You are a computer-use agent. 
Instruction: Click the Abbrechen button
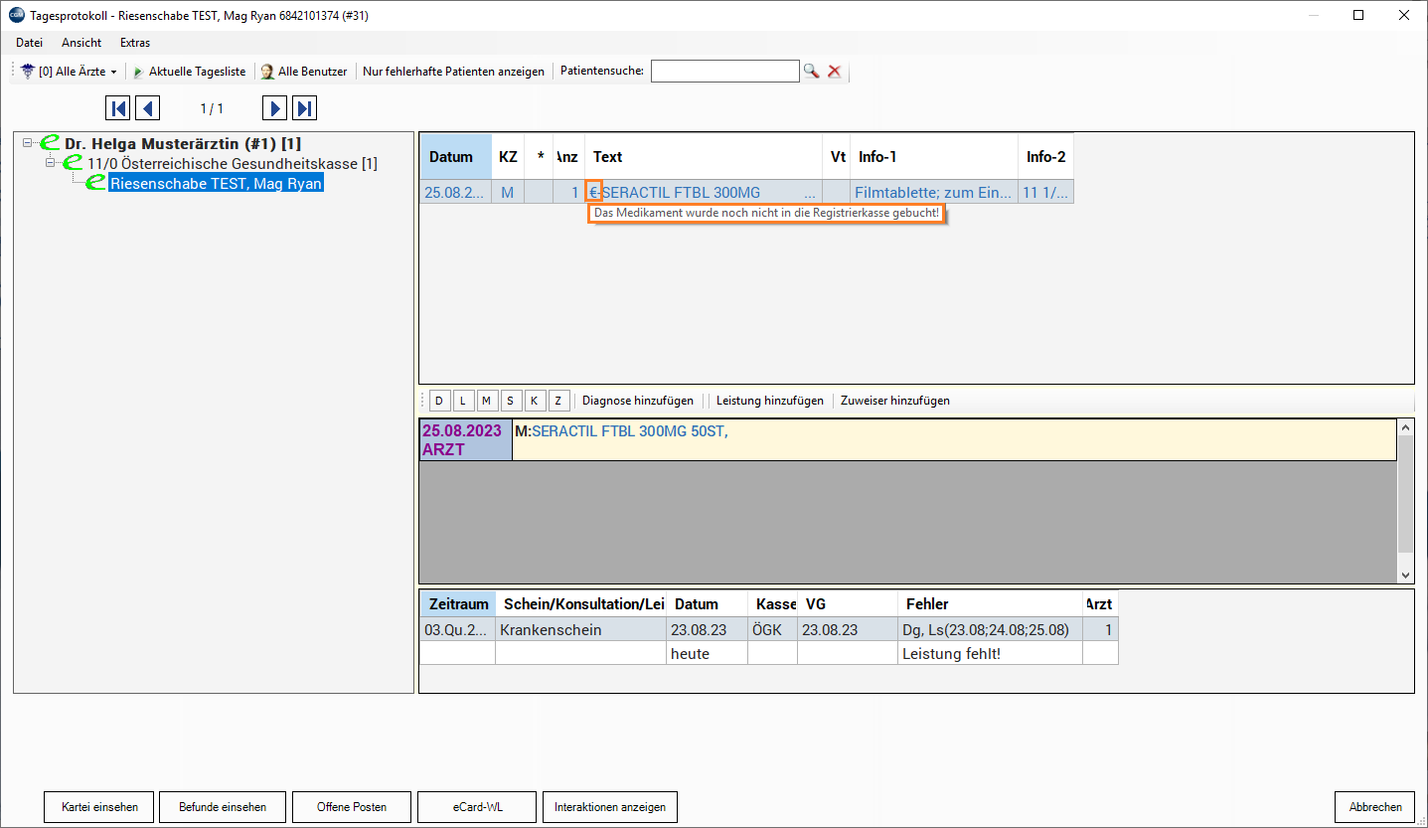1375,807
